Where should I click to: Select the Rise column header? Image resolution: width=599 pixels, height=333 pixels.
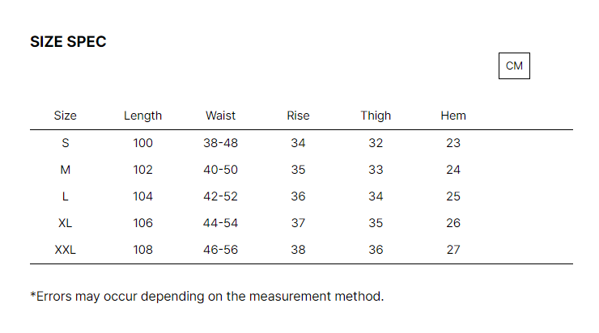coord(298,116)
